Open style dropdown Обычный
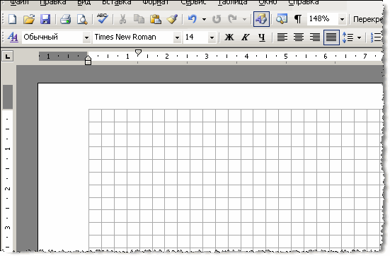This screenshot has height=256, width=390. coord(86,37)
